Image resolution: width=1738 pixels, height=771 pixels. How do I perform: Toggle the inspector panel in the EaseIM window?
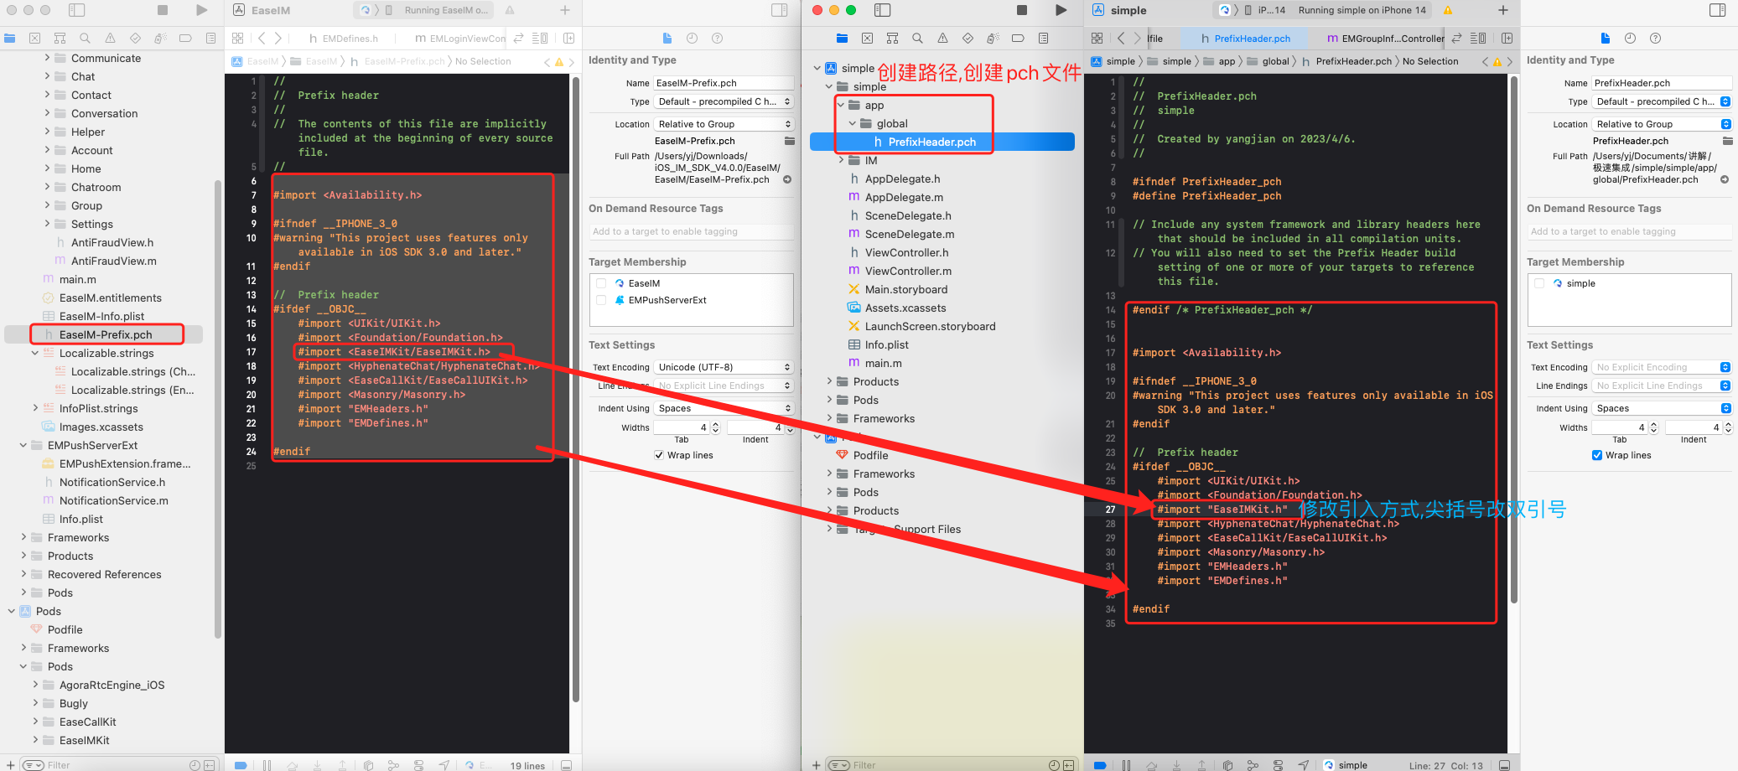(x=780, y=10)
